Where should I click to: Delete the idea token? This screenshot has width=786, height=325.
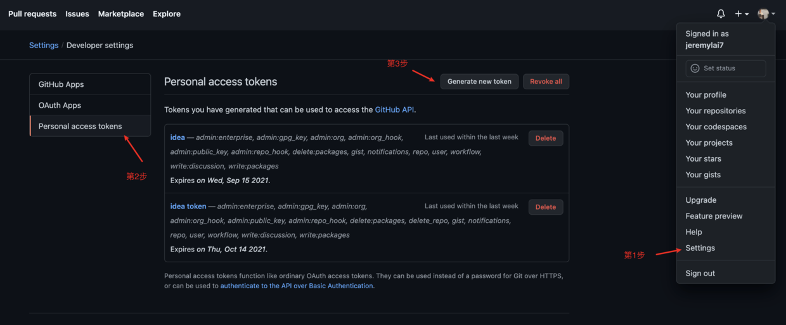tap(546, 138)
